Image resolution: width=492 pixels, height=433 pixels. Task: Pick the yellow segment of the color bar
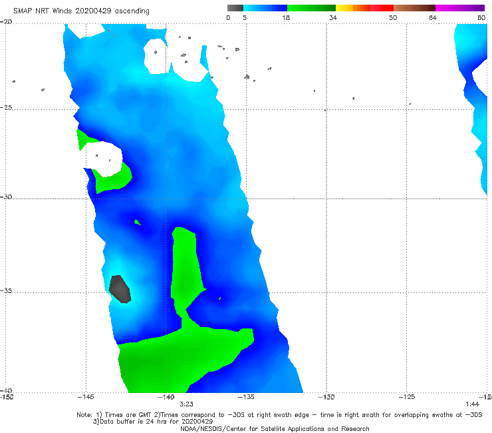coord(344,8)
